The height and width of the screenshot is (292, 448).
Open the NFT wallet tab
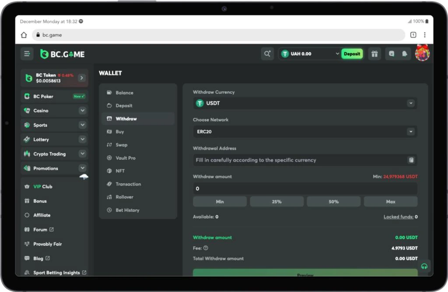pos(138,171)
